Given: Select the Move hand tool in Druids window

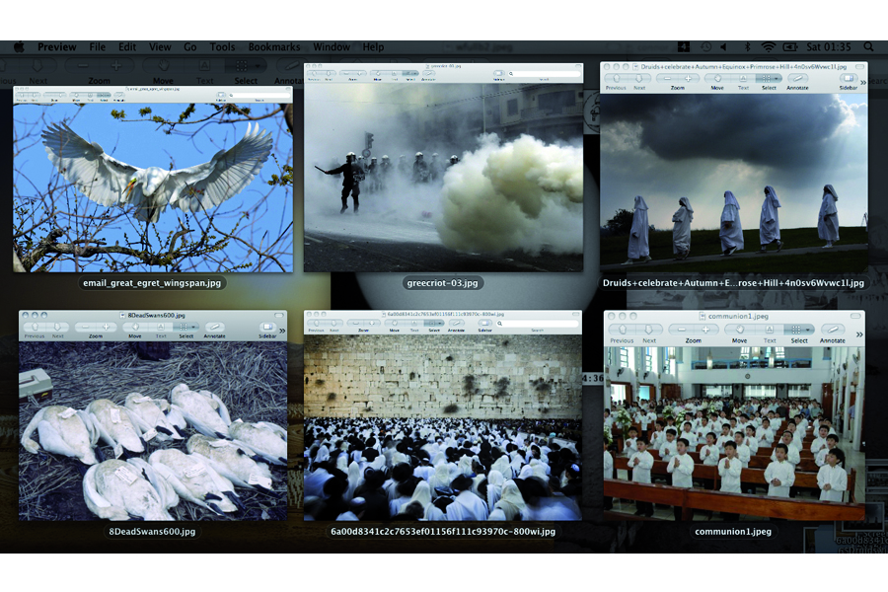Looking at the screenshot, I should [x=717, y=78].
